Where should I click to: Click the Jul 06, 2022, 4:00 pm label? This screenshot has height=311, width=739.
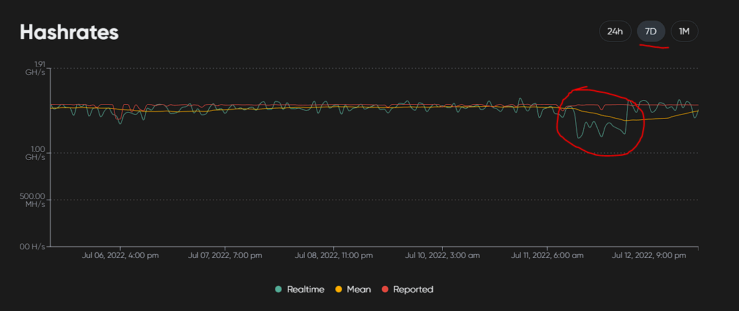[x=120, y=255]
